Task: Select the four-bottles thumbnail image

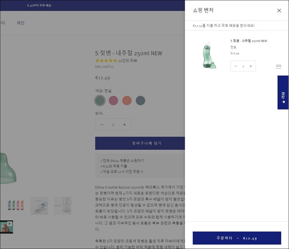Action: (x=16, y=205)
